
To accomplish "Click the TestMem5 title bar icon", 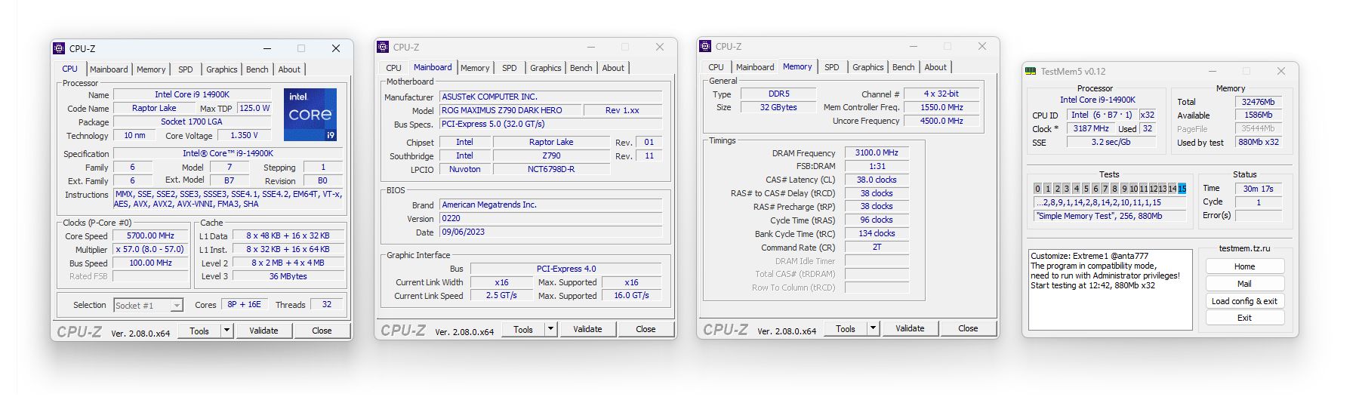I will 1031,71.
